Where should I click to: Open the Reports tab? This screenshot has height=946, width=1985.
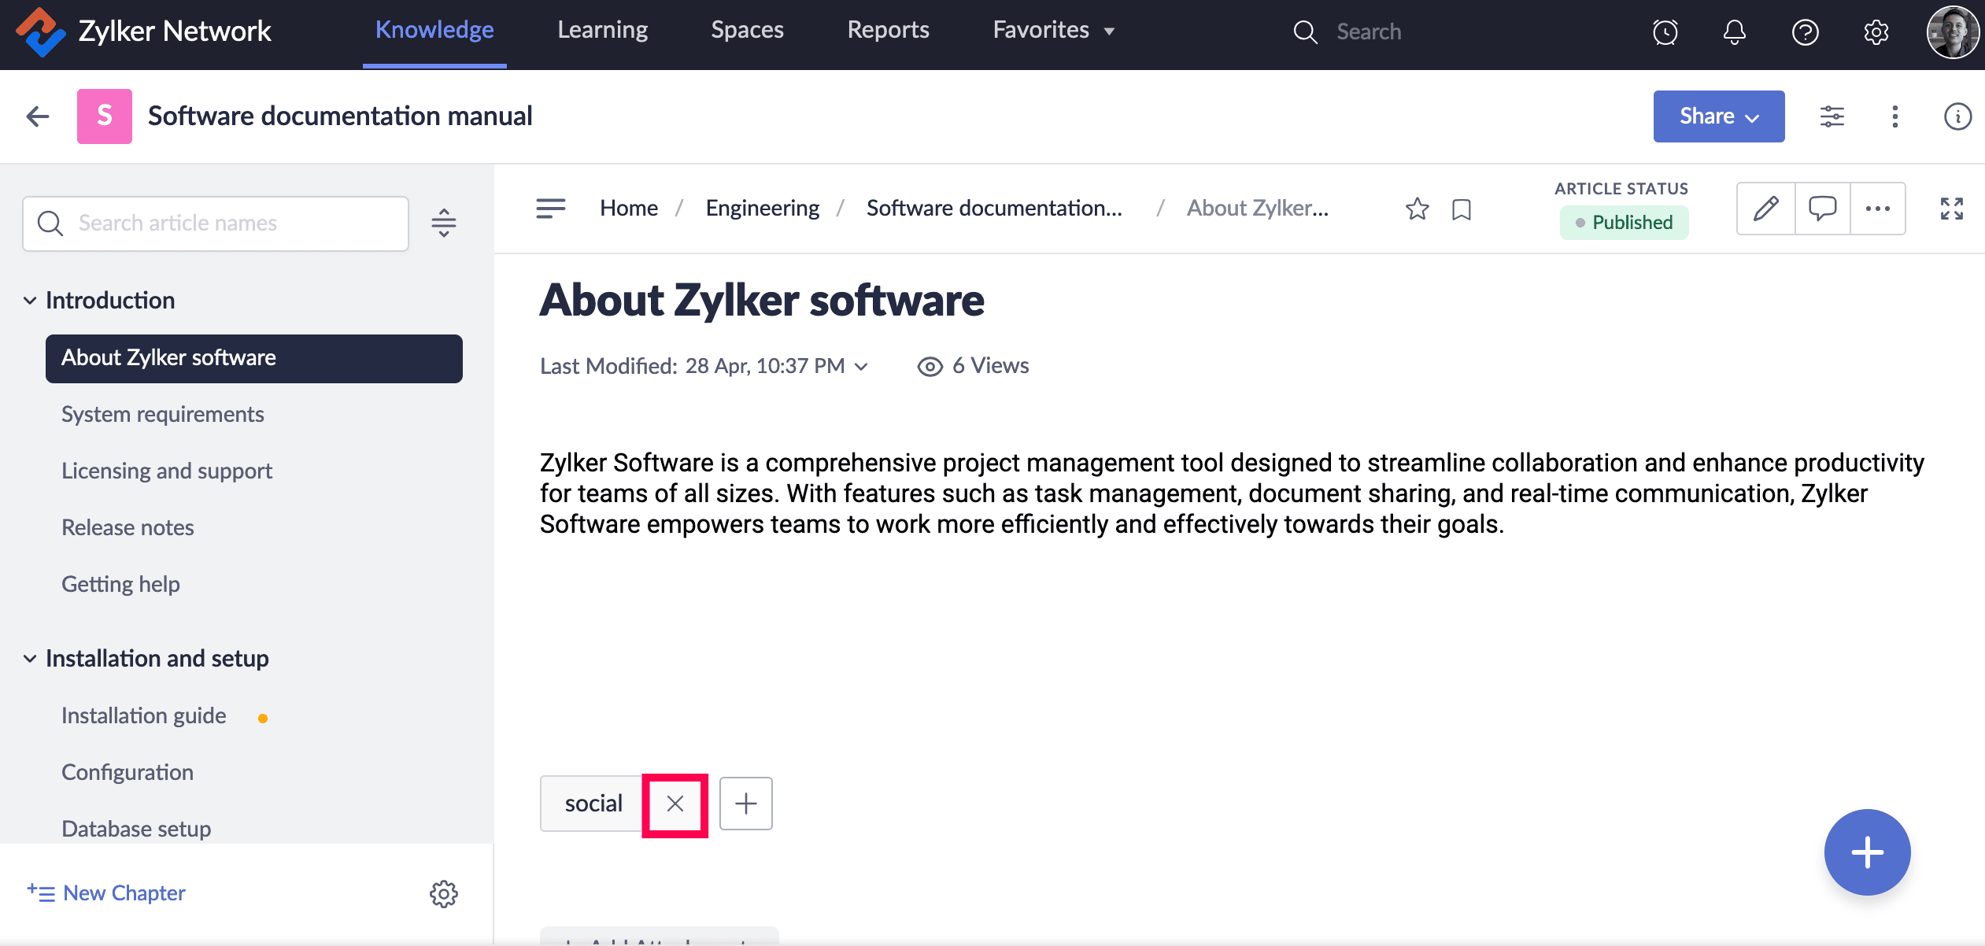(x=888, y=31)
